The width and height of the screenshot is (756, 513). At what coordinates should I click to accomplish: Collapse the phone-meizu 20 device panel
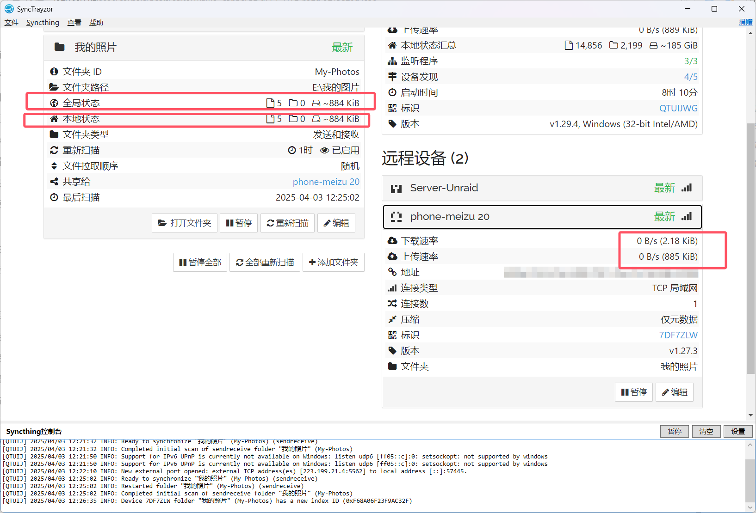click(509, 217)
